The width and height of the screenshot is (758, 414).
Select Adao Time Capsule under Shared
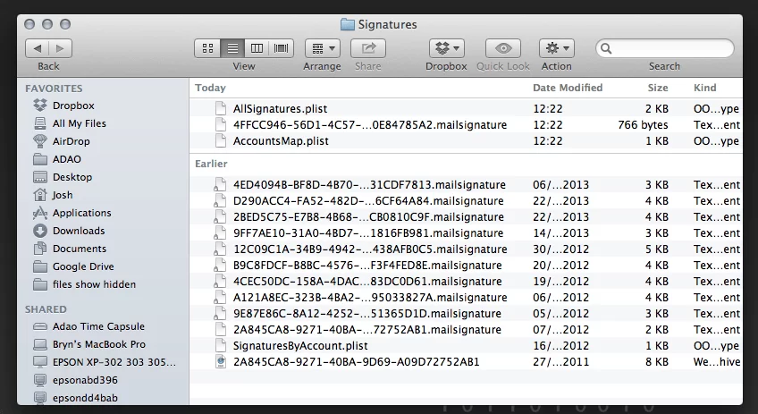97,326
